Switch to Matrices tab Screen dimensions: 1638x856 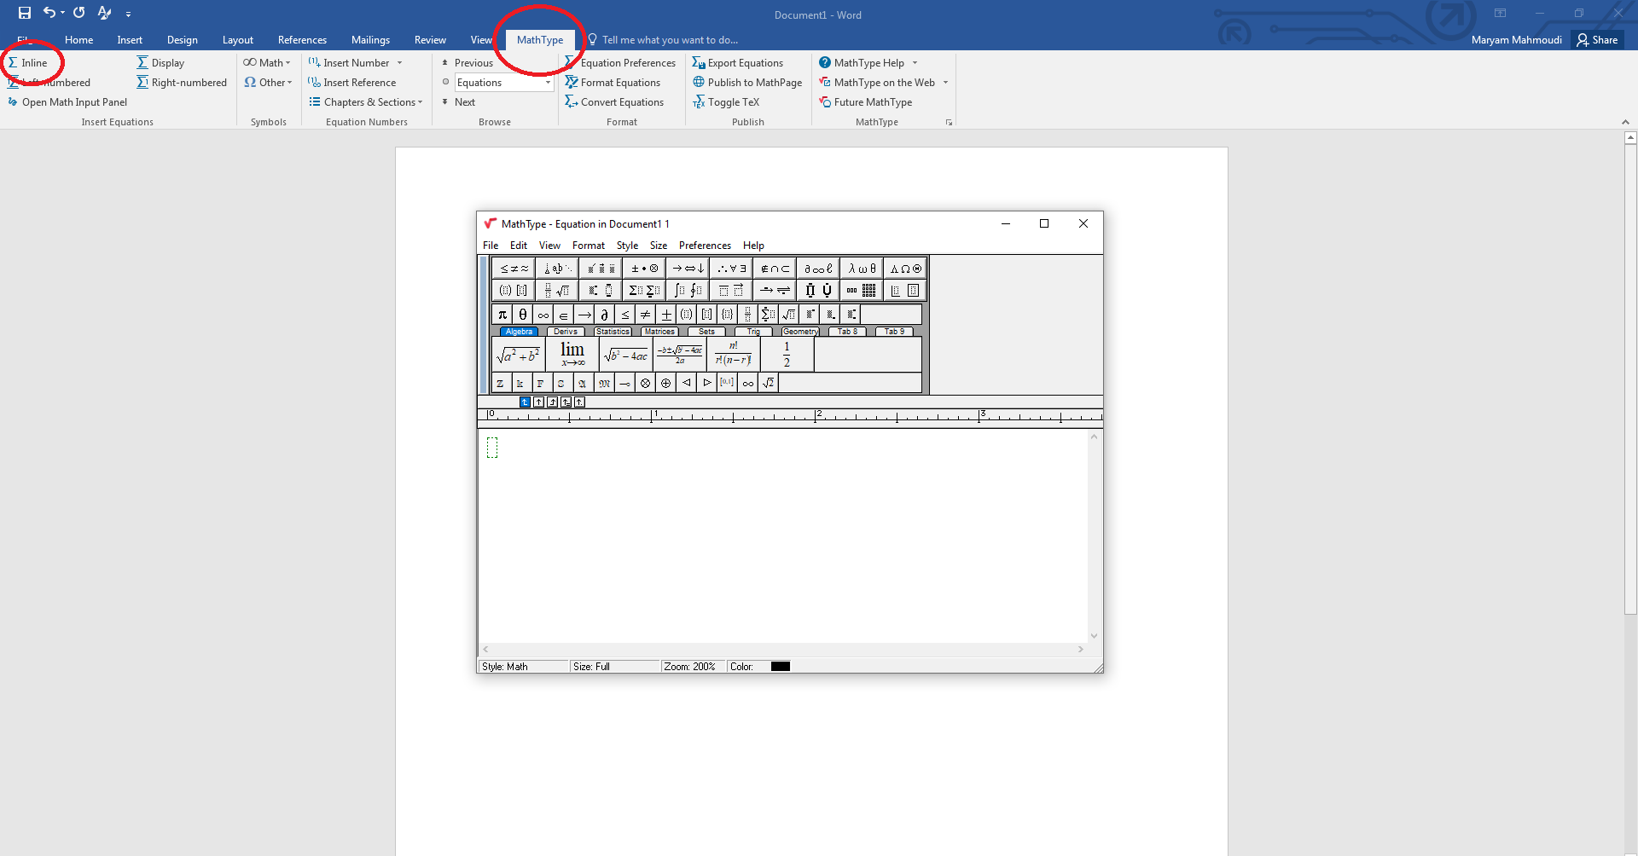click(x=659, y=332)
